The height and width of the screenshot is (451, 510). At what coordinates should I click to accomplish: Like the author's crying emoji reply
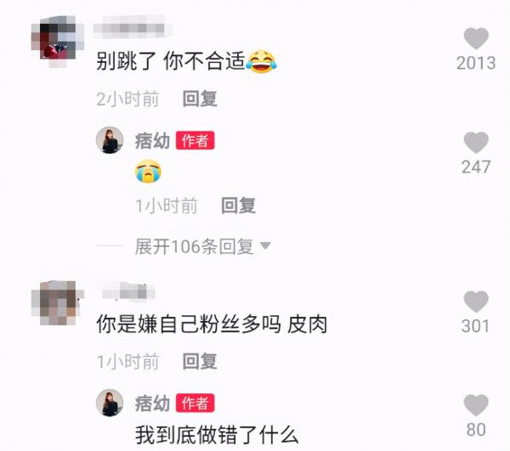point(476,143)
